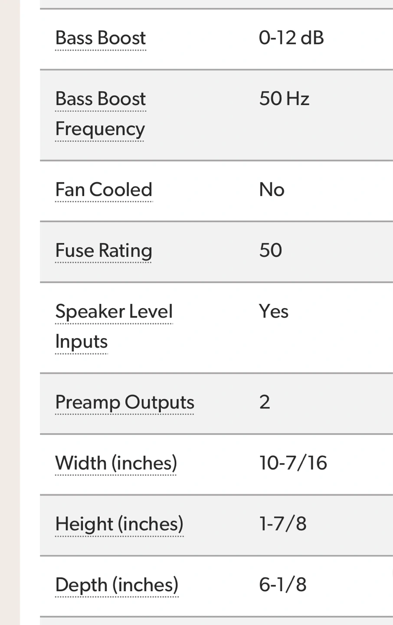Open the Fan Cooled glossary term
393x625 pixels.
point(104,190)
